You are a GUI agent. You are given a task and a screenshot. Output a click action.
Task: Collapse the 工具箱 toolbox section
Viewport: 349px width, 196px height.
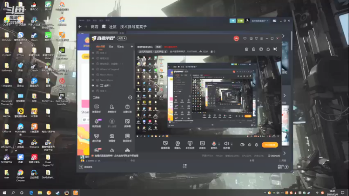130,97
